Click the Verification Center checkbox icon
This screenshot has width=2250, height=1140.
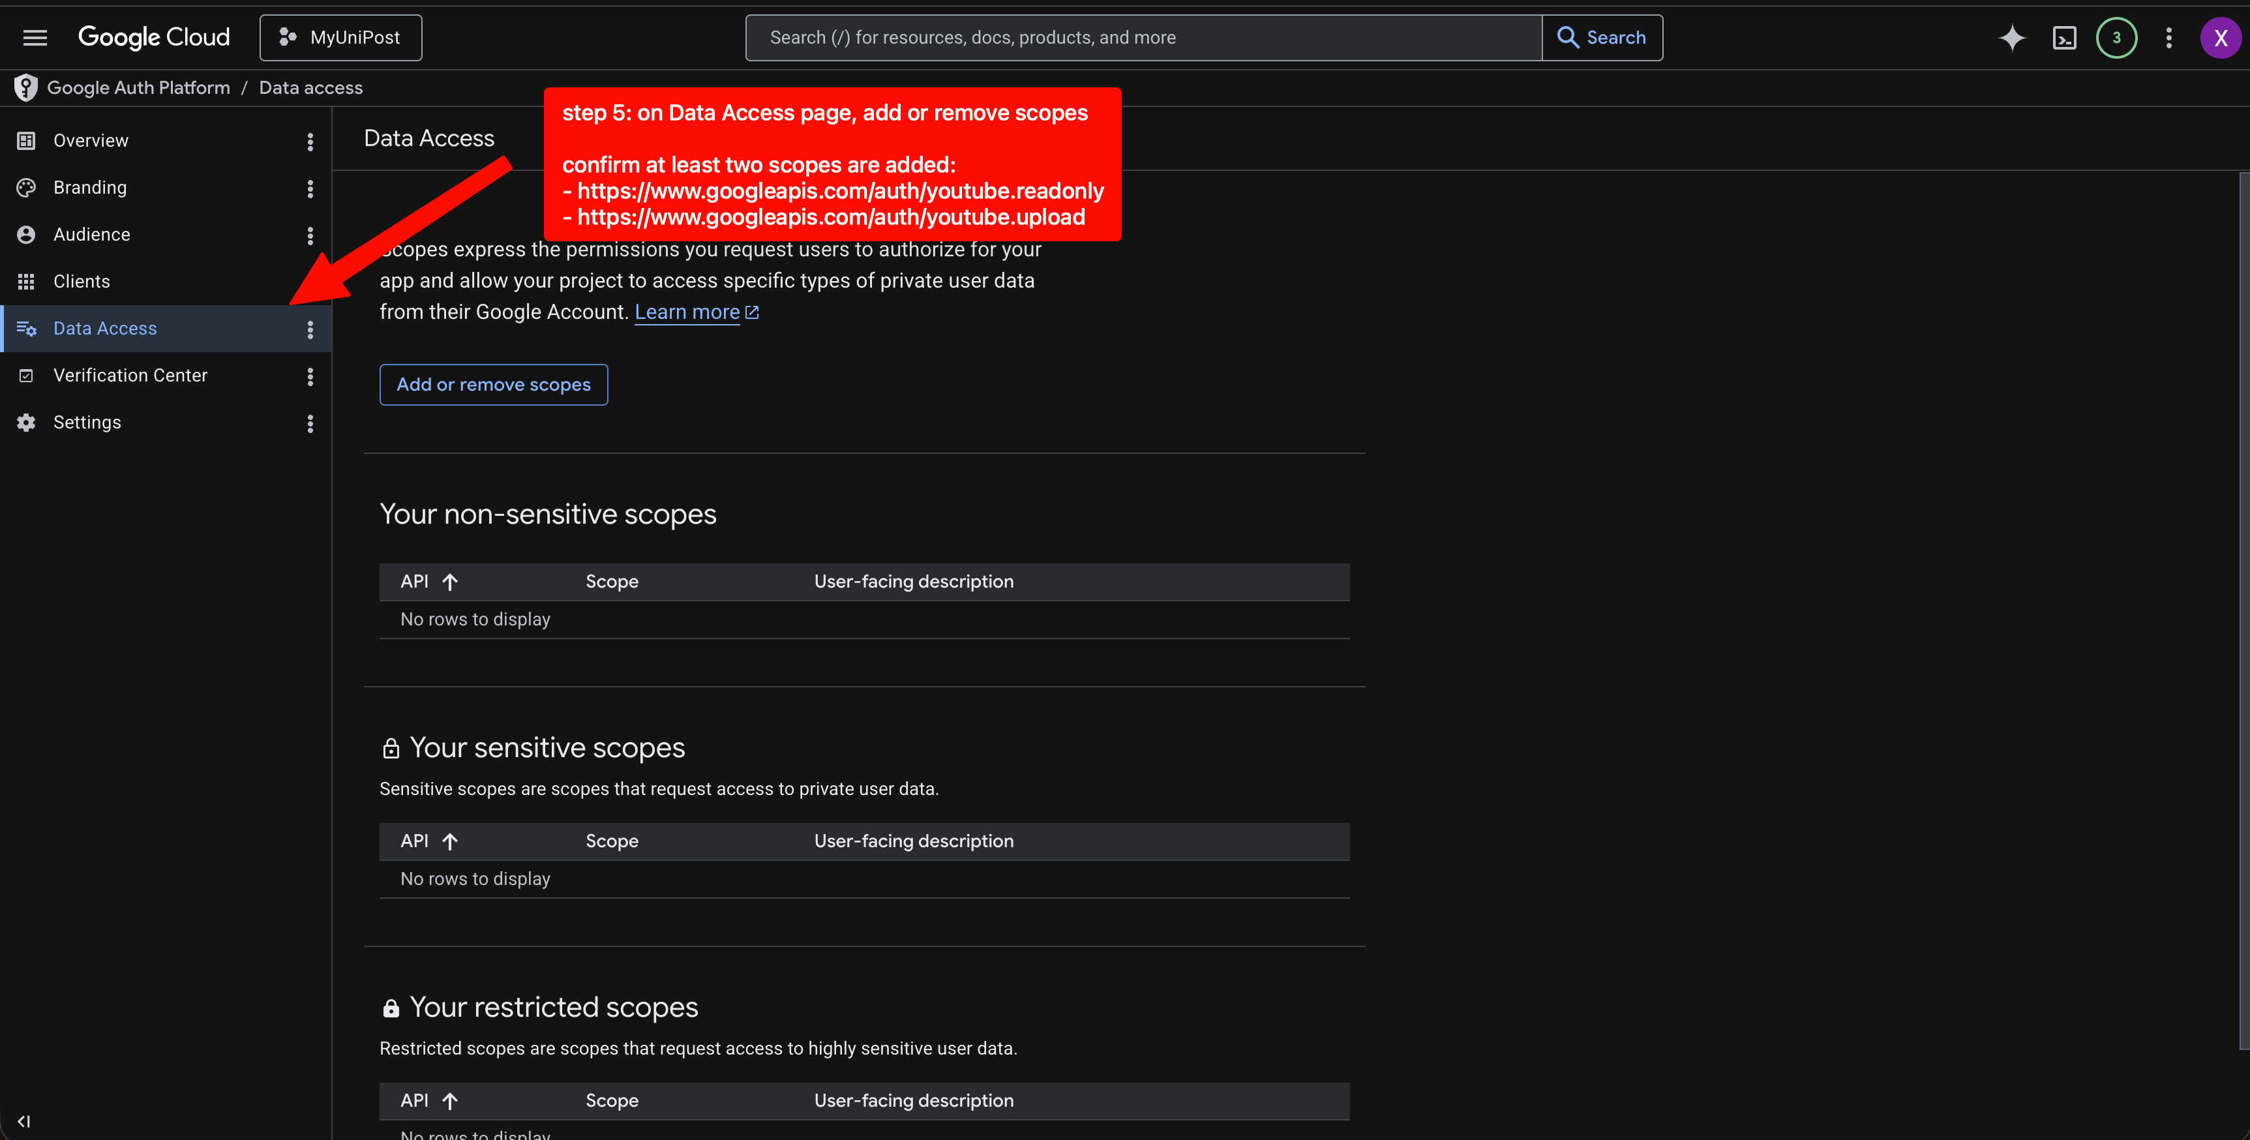coord(26,376)
